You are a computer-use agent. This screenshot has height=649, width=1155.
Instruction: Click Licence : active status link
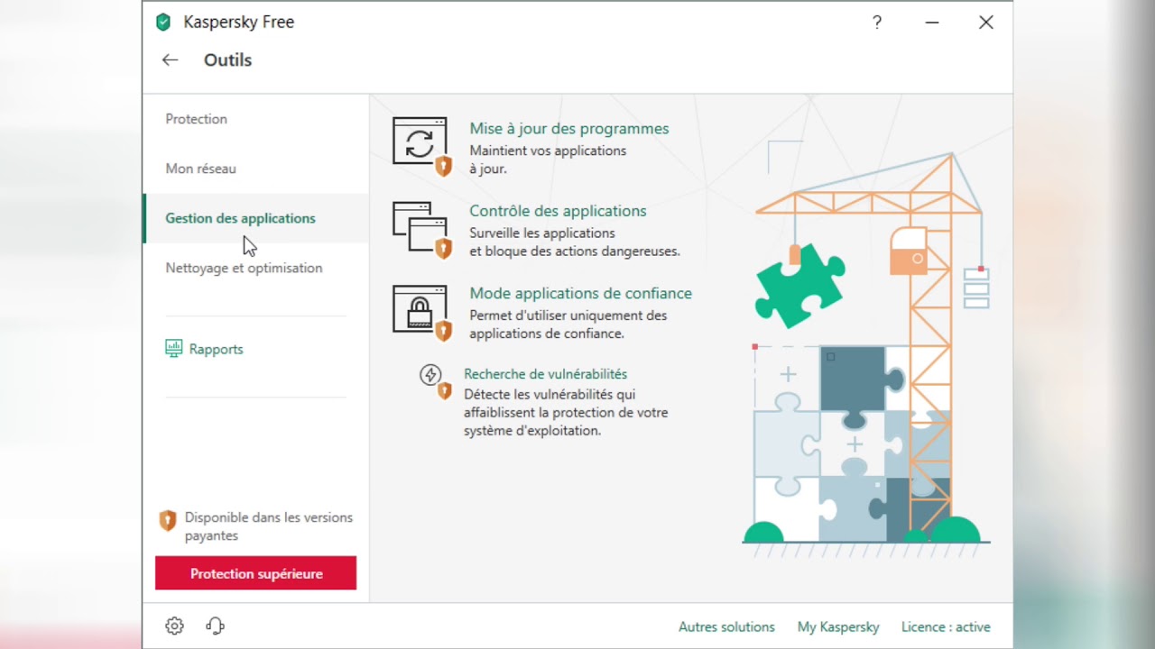[x=946, y=626]
